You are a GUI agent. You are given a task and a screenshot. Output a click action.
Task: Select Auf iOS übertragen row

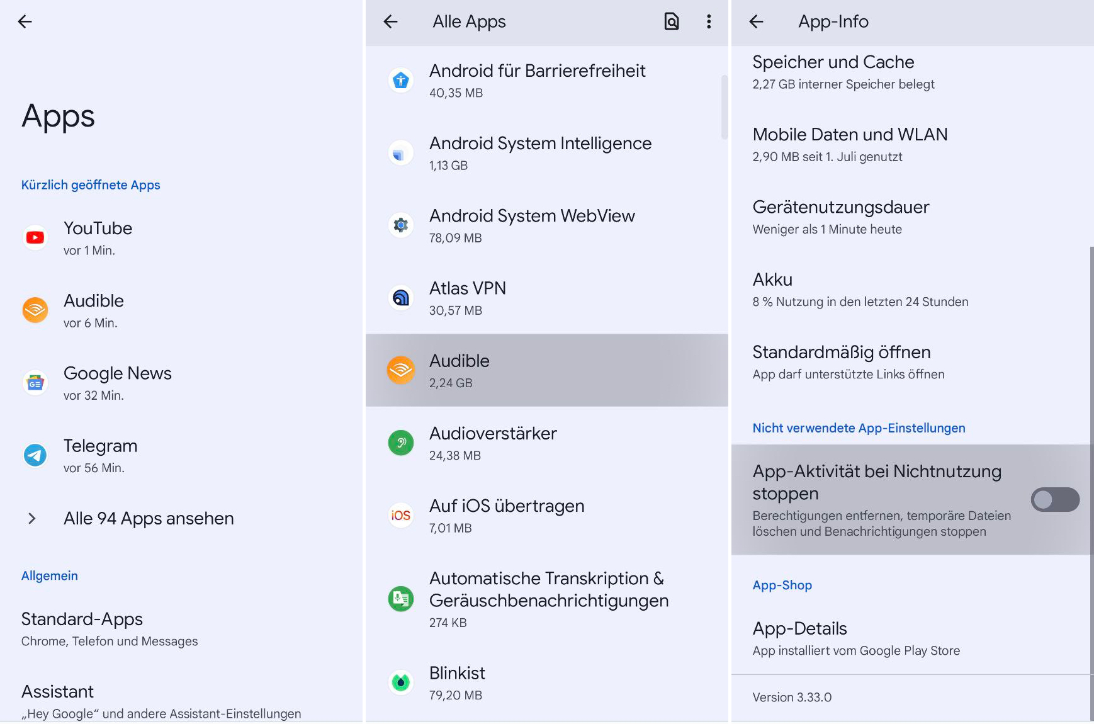point(546,516)
